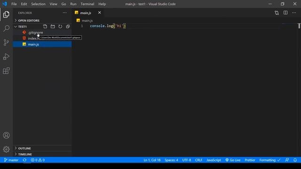This screenshot has height=169, width=301.
Task: Open Run and Debug view
Action: [6, 56]
